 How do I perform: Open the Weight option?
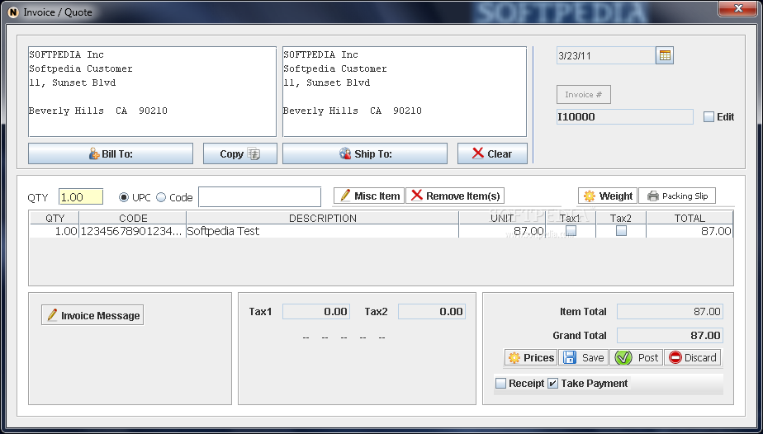pyautogui.click(x=608, y=196)
